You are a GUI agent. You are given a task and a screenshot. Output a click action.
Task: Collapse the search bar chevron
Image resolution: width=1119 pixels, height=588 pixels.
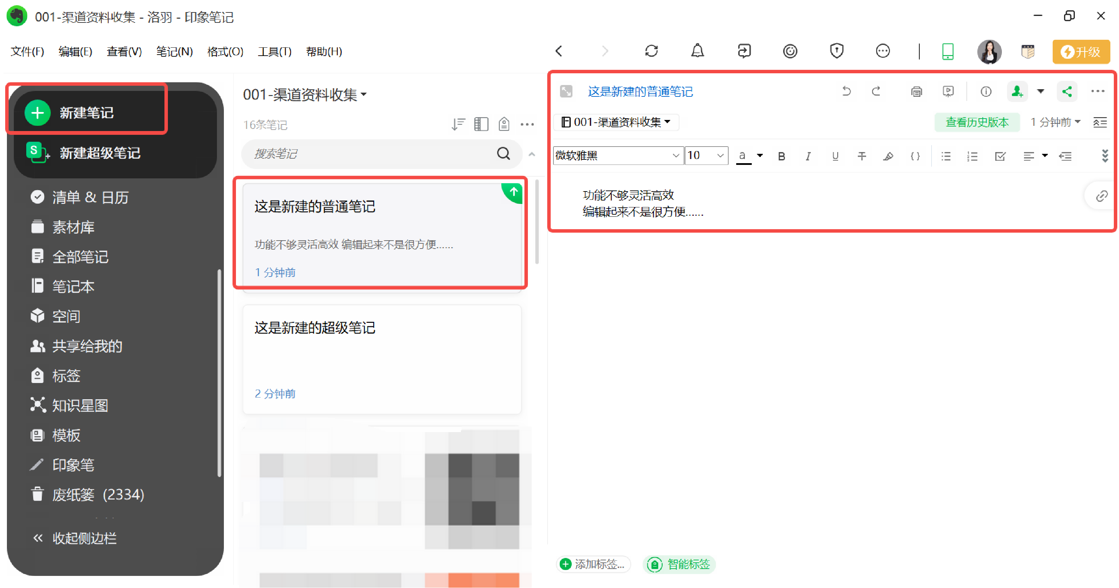[x=531, y=154]
